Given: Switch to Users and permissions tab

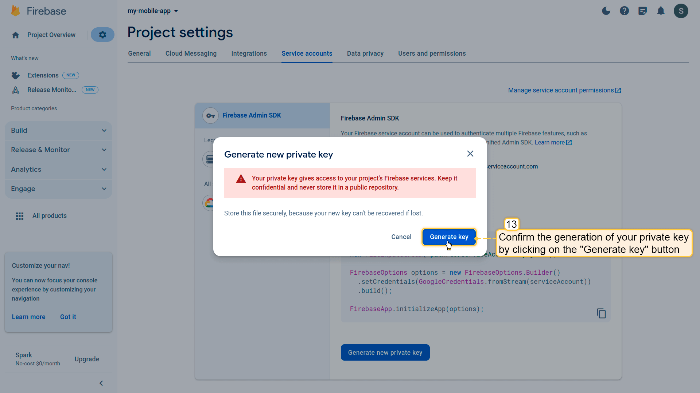Looking at the screenshot, I should (432, 53).
